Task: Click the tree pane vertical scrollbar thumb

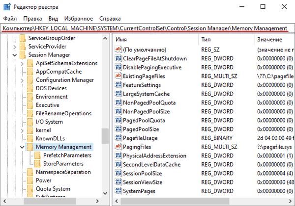Action: (105, 136)
